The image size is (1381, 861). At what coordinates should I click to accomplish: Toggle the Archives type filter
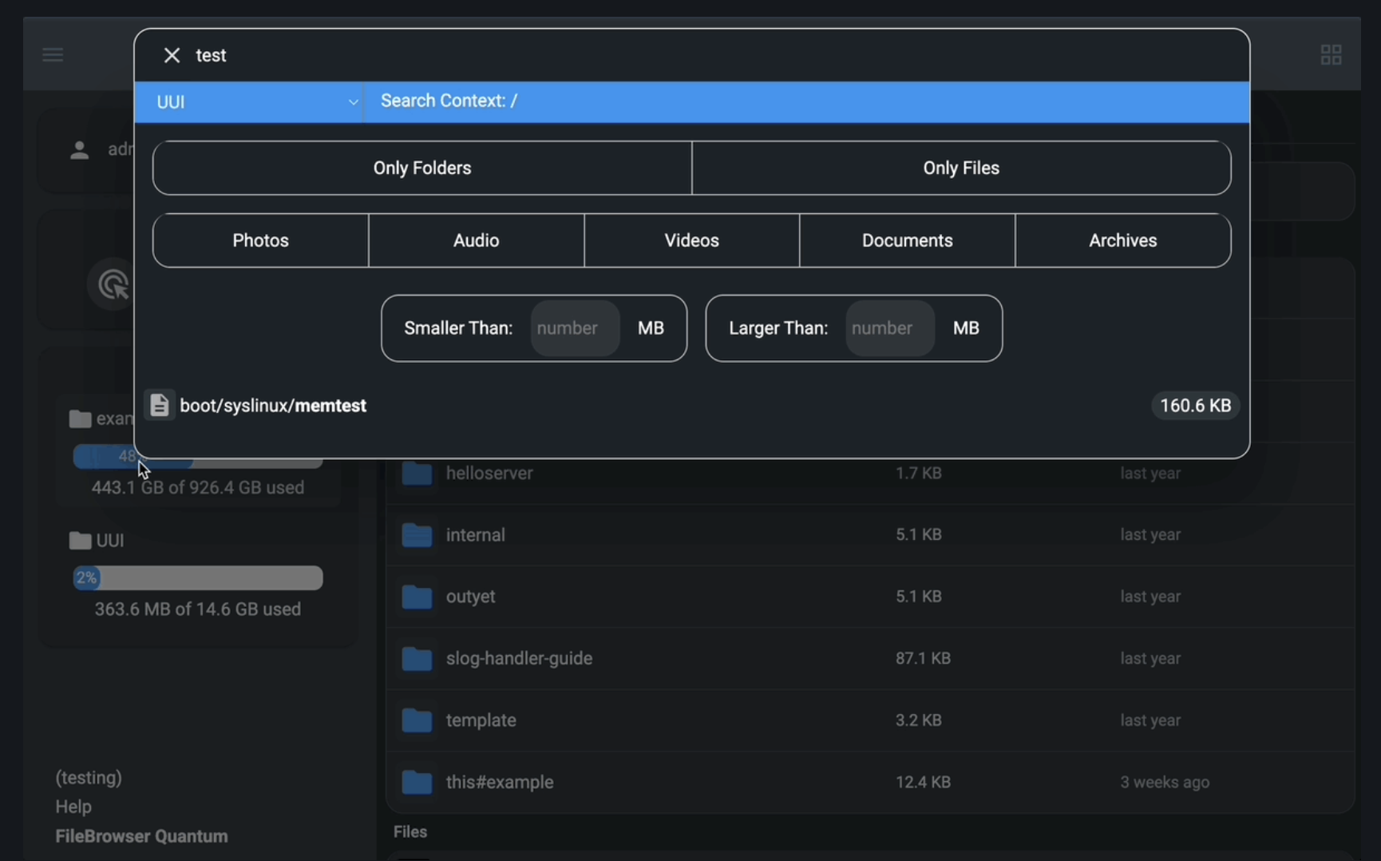1123,240
